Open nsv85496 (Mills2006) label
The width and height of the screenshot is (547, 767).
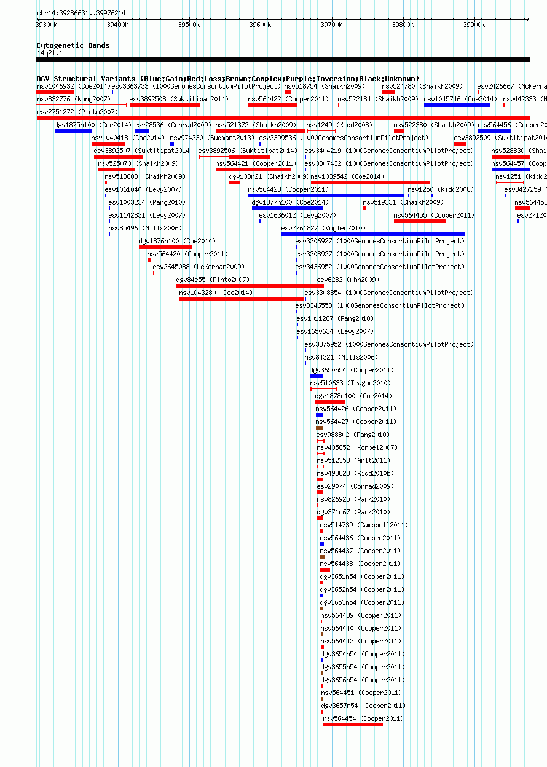145,228
